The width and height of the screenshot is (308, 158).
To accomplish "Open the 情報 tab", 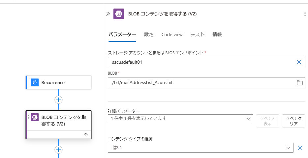I will 217,34.
